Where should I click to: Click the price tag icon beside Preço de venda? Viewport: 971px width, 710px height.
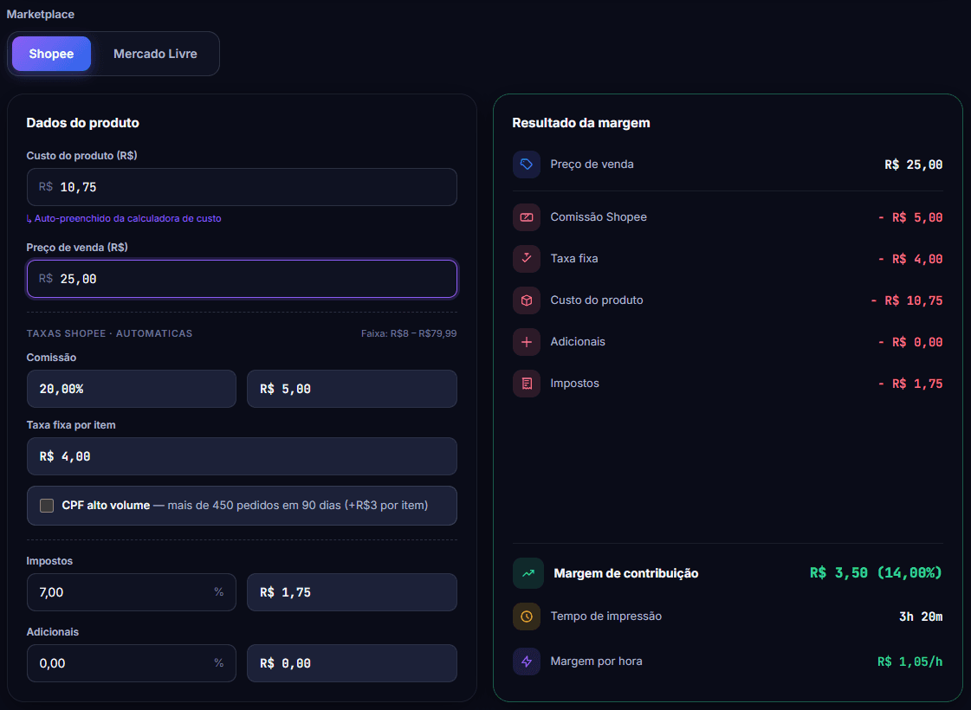527,165
